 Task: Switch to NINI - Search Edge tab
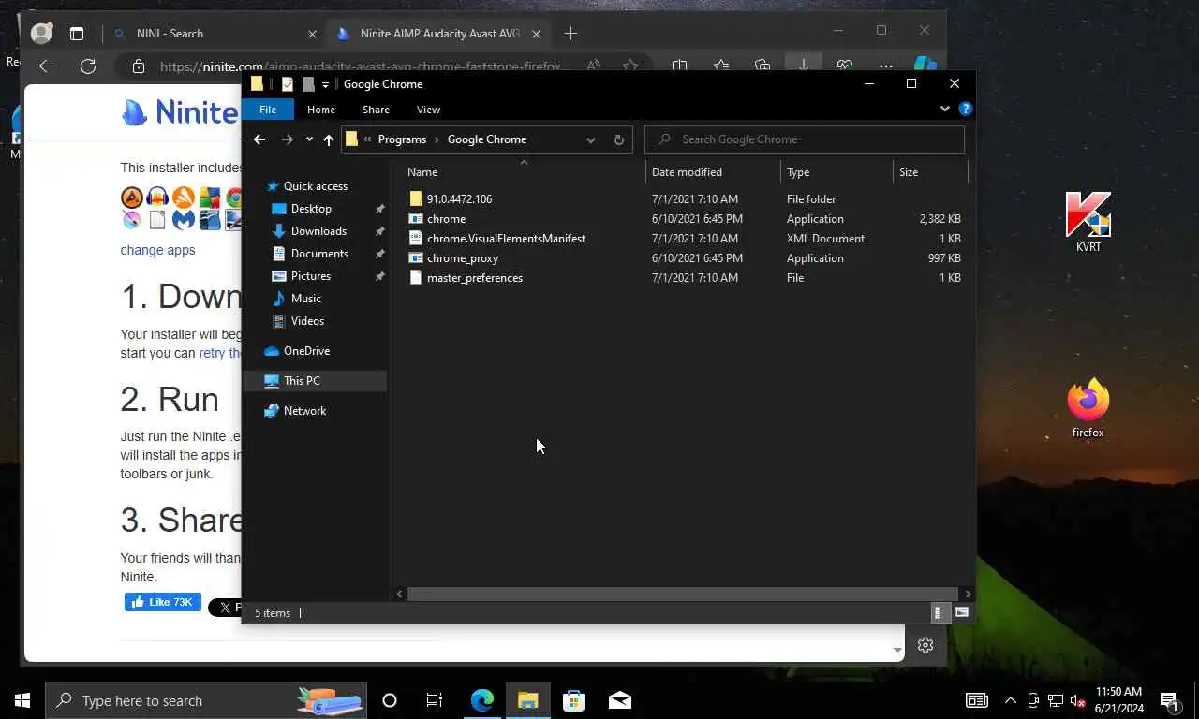tap(214, 33)
